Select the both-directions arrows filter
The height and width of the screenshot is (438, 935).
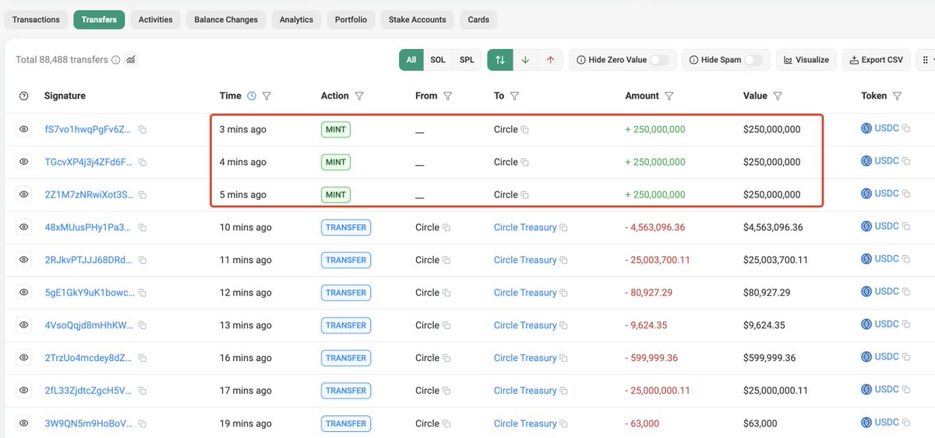point(500,60)
